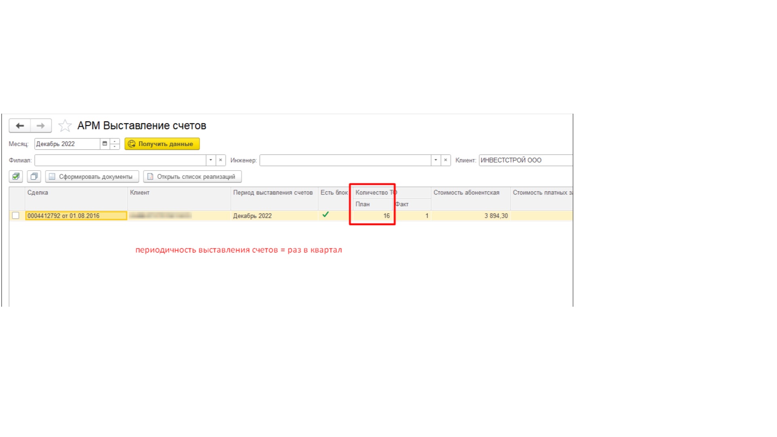
Task: Check all rows with the green checkmark icon
Action: tap(16, 176)
